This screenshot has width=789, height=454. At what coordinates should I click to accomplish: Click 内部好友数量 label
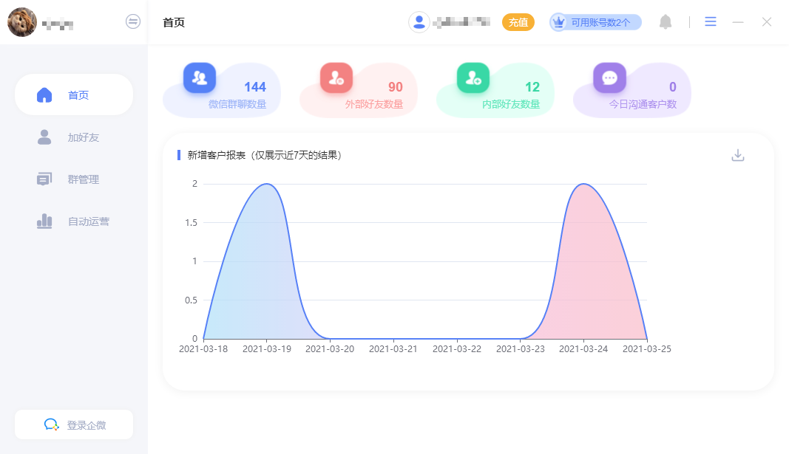point(511,104)
